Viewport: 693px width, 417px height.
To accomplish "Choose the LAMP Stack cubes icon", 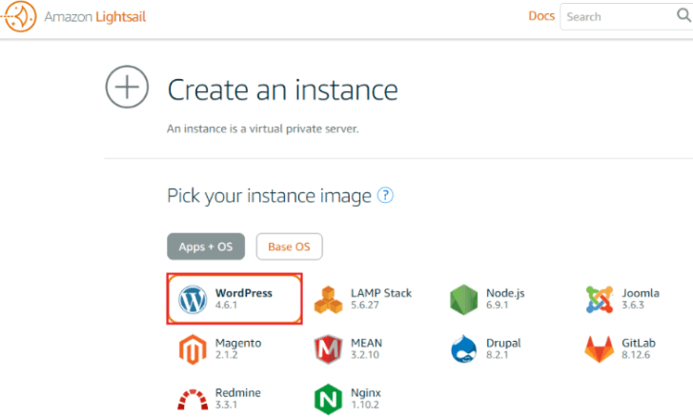I will point(328,300).
